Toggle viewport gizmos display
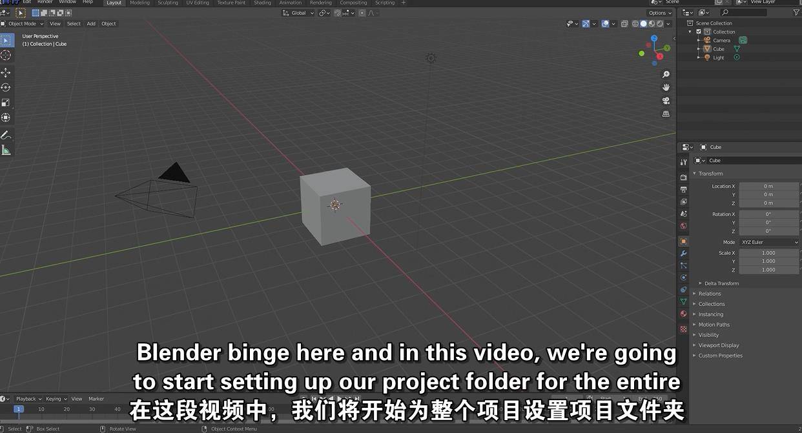802x433 pixels. point(586,24)
